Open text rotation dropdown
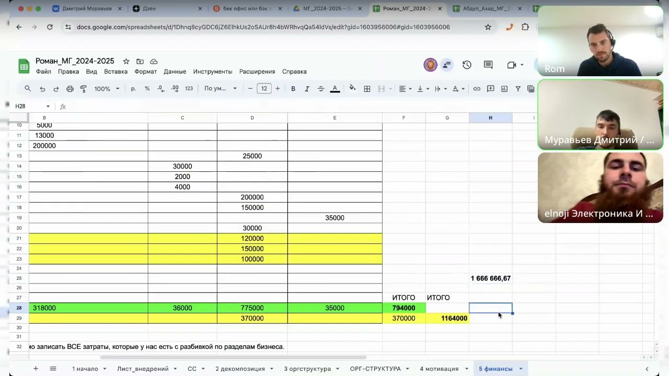The height and width of the screenshot is (376, 669). pyautogui.click(x=458, y=89)
